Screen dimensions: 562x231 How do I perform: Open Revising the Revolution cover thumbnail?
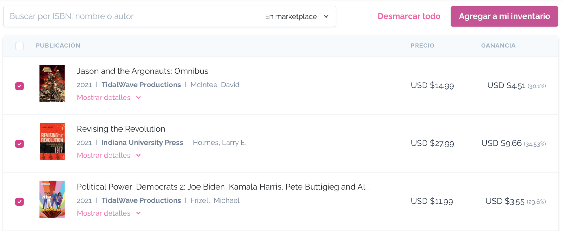coord(52,141)
